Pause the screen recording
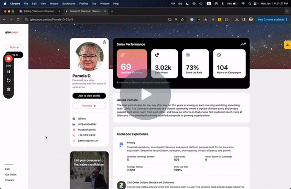Image resolution: width=291 pixels, height=189 pixels. tap(8, 71)
